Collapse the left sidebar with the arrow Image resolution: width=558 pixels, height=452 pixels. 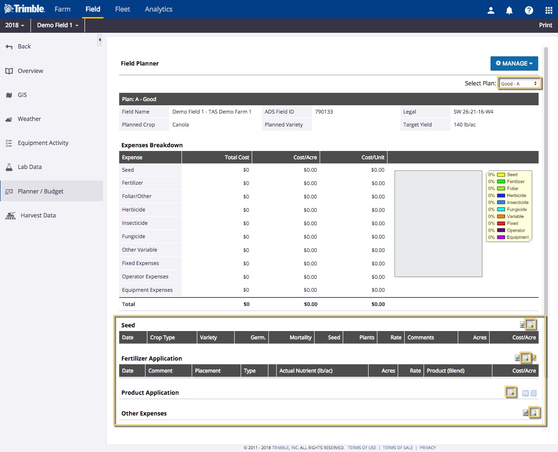click(x=100, y=40)
